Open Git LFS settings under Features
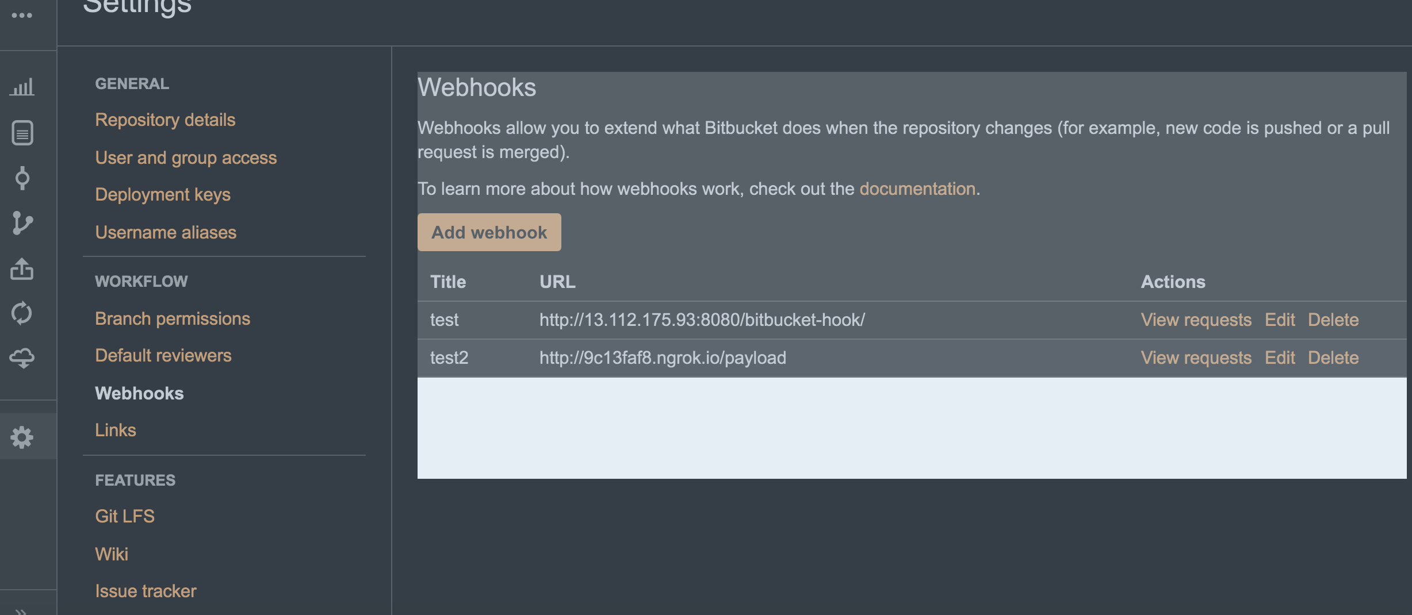Viewport: 1412px width, 615px height. pos(125,516)
